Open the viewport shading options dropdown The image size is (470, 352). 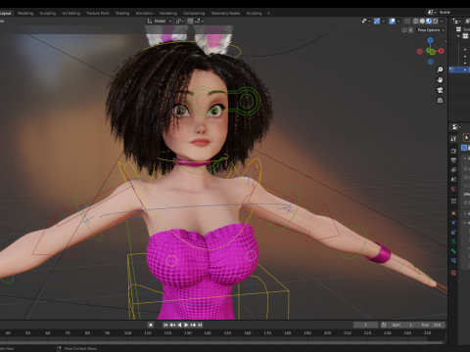[x=442, y=22]
